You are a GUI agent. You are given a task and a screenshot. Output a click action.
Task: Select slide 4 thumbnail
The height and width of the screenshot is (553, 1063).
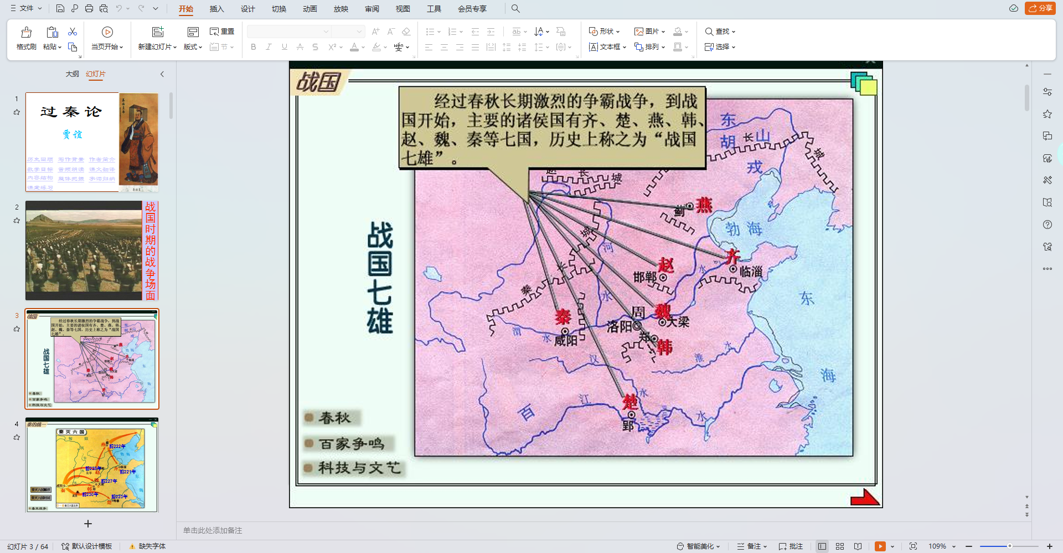[92, 465]
